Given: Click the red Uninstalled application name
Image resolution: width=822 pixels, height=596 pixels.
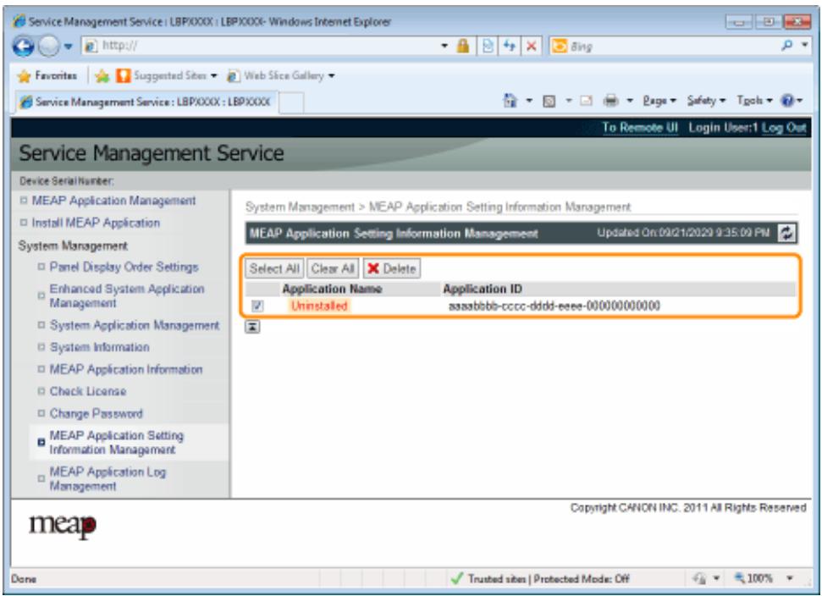Looking at the screenshot, I should [319, 306].
